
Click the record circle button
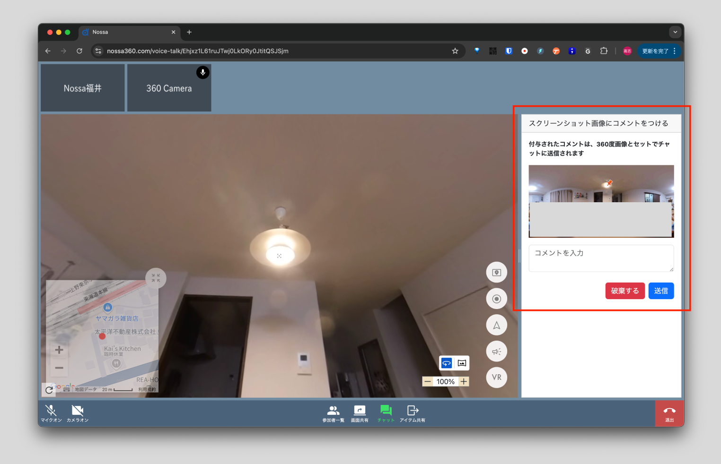(497, 299)
